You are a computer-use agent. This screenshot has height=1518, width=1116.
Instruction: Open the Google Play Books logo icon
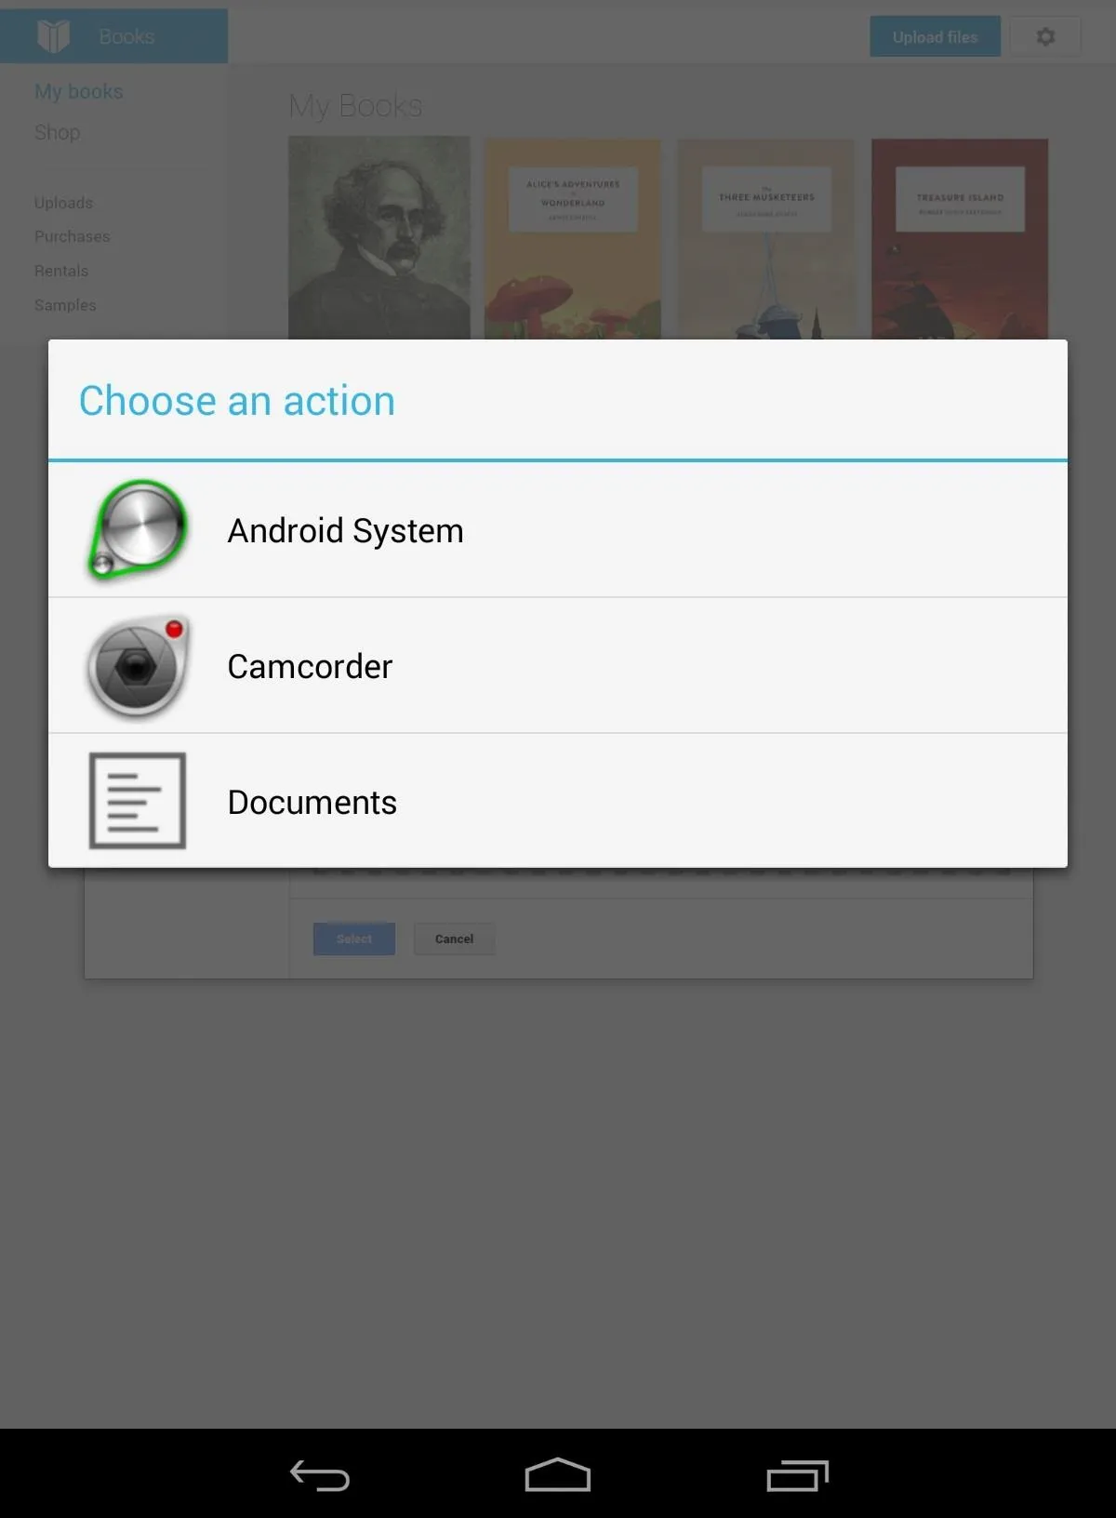[53, 36]
